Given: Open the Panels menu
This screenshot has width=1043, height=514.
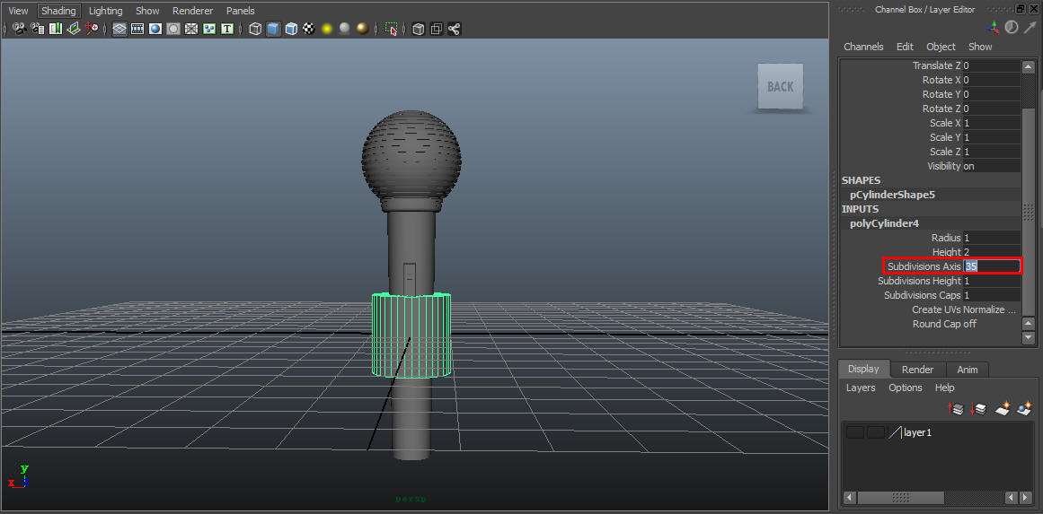Looking at the screenshot, I should (x=240, y=11).
